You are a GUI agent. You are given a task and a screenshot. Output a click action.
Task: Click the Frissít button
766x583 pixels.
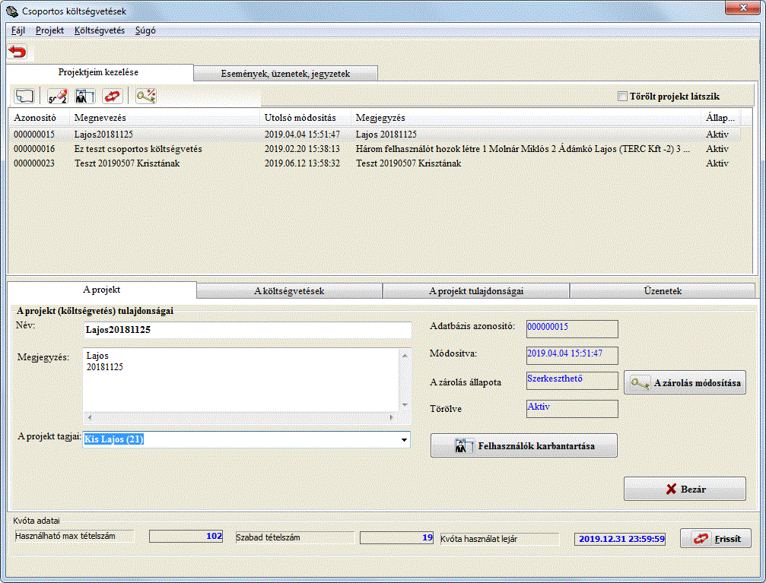point(715,538)
